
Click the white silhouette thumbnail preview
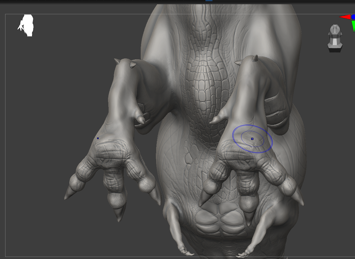(x=26, y=25)
